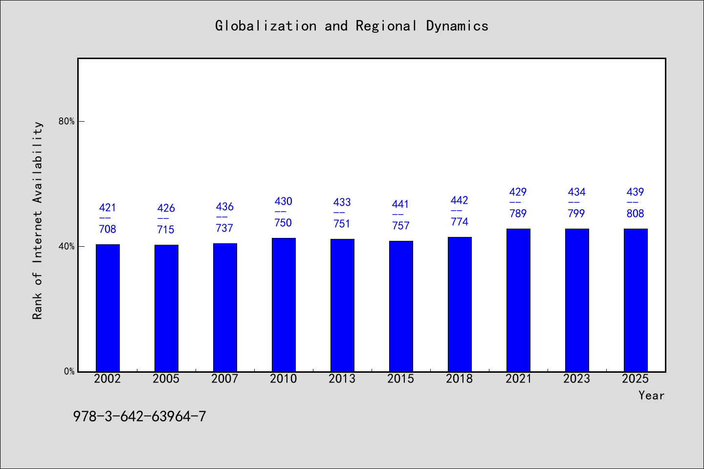Click the data label value '436'

click(225, 207)
